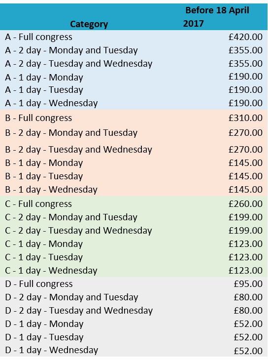Screen dimensions: 268x363
Task: Click the D - 1 day - Monday cell
Action: point(44,324)
